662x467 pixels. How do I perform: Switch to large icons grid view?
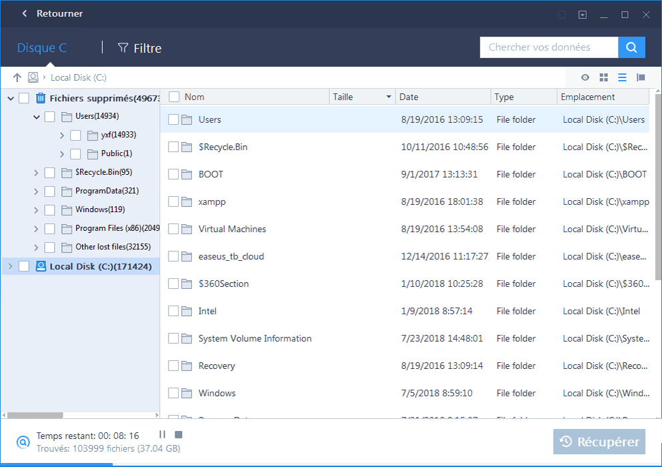coord(604,77)
